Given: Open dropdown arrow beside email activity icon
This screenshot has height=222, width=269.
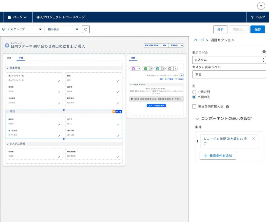Looking at the screenshot, I should 175,69.
